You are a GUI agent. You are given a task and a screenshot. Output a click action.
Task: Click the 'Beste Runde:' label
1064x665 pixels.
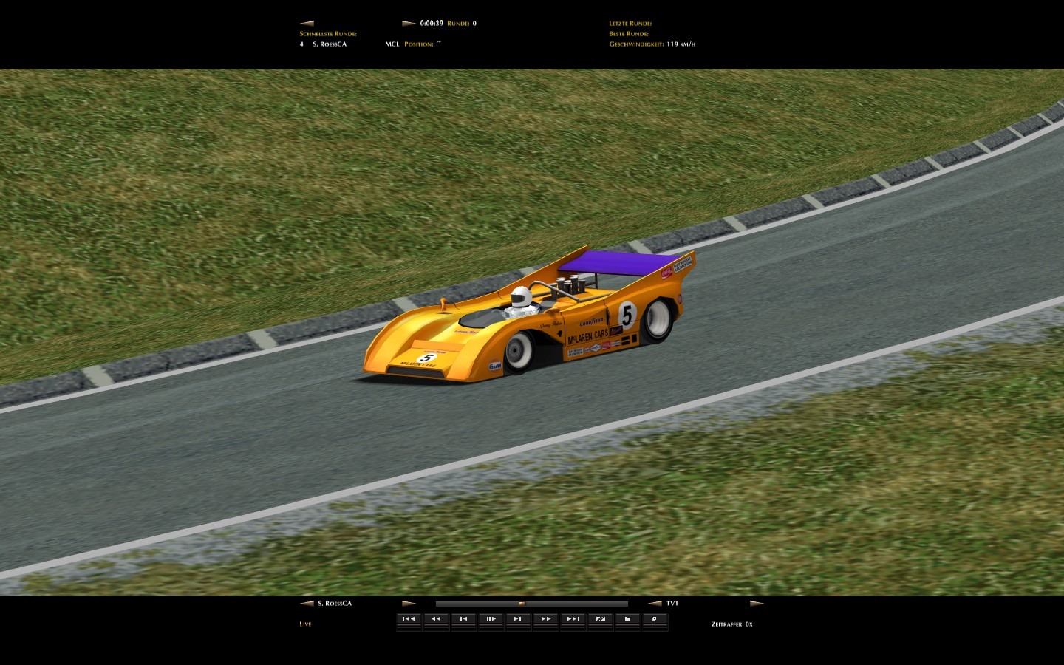pyautogui.click(x=629, y=34)
